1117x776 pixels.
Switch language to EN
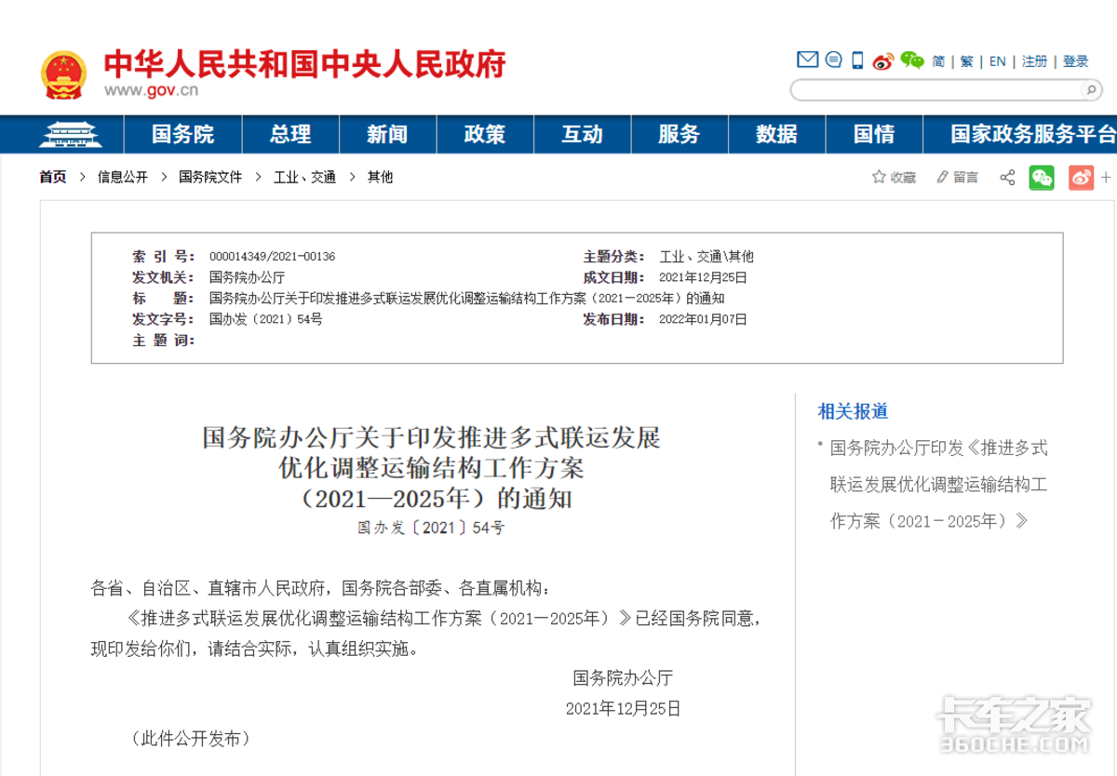[997, 61]
